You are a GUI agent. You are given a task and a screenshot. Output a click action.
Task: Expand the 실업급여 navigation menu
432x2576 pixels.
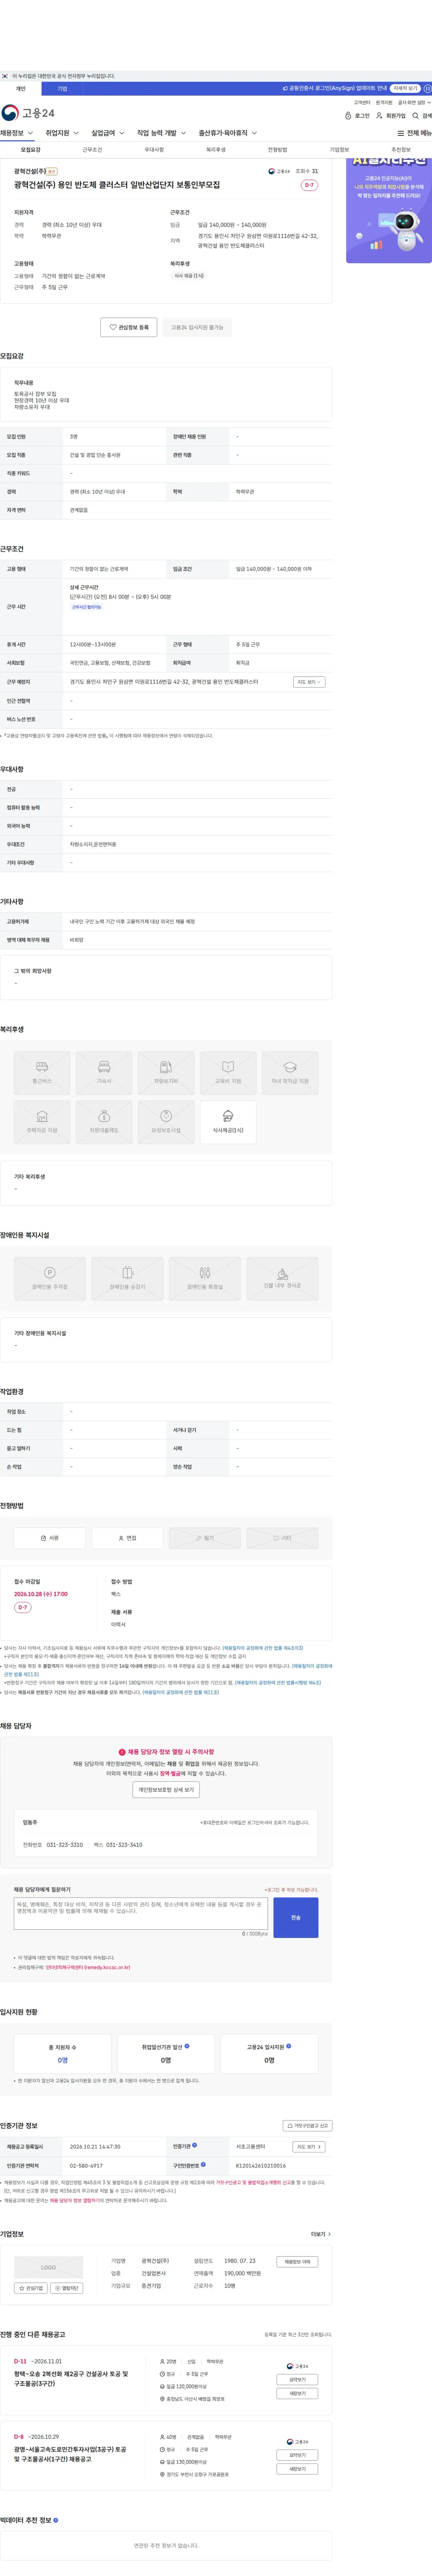coord(108,133)
